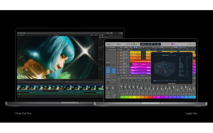The image size is (213, 133).
Task: Select the first yellow Top Line Vocal region
Action: click(x=135, y=52)
